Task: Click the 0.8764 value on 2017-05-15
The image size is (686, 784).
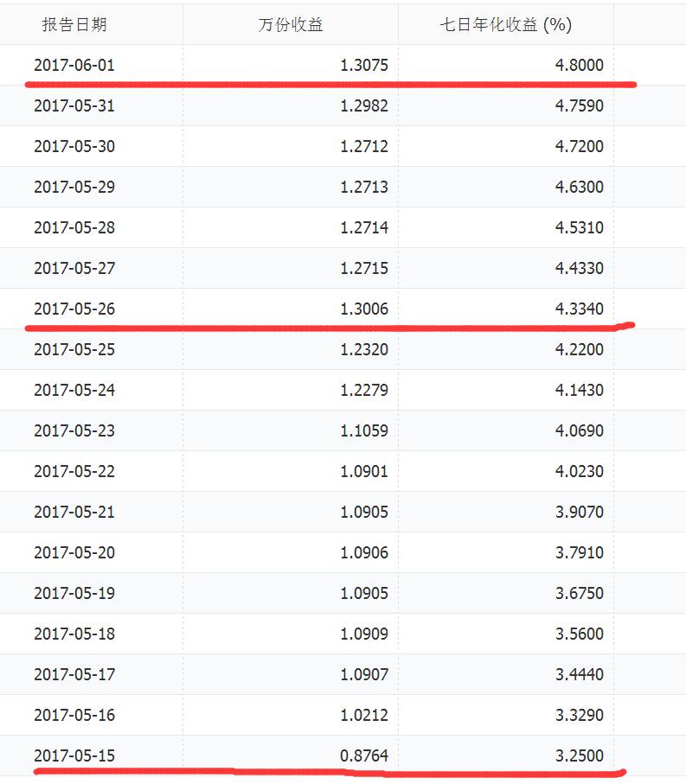Action: click(363, 755)
